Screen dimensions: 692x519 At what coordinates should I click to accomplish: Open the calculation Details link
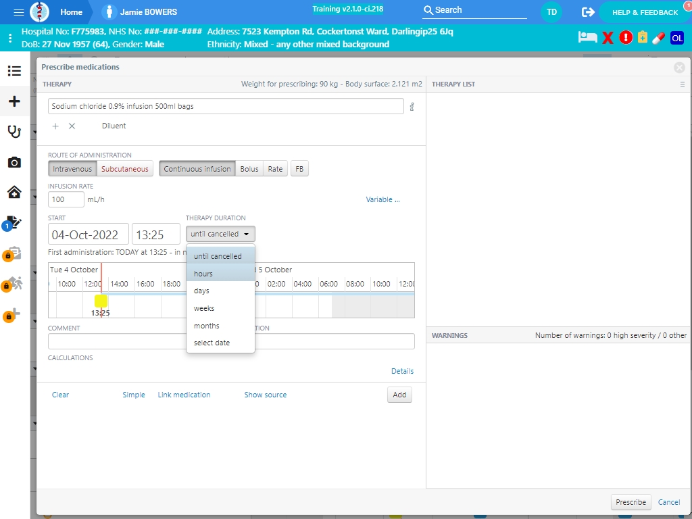[403, 371]
